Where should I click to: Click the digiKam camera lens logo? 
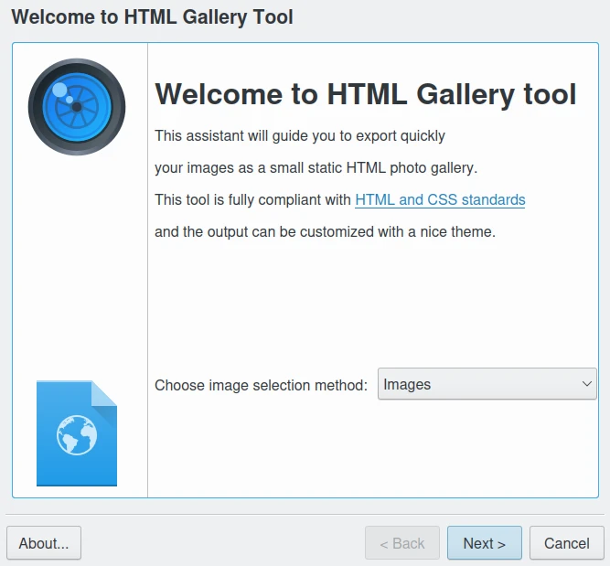[x=77, y=107]
